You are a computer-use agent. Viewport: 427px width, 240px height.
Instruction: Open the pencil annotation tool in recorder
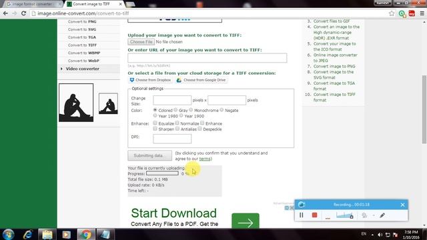pyautogui.click(x=382, y=215)
